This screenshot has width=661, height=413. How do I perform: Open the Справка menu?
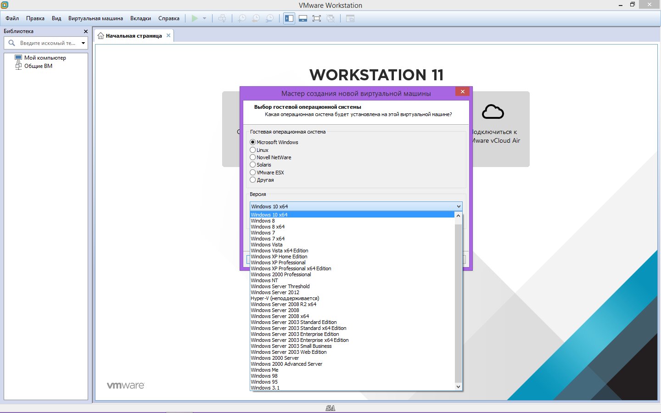pos(169,18)
